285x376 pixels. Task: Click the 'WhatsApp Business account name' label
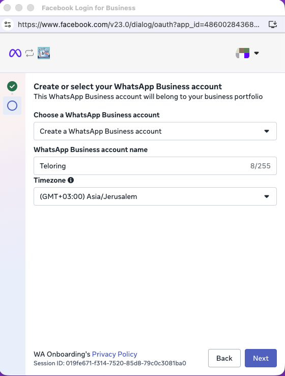(91, 149)
